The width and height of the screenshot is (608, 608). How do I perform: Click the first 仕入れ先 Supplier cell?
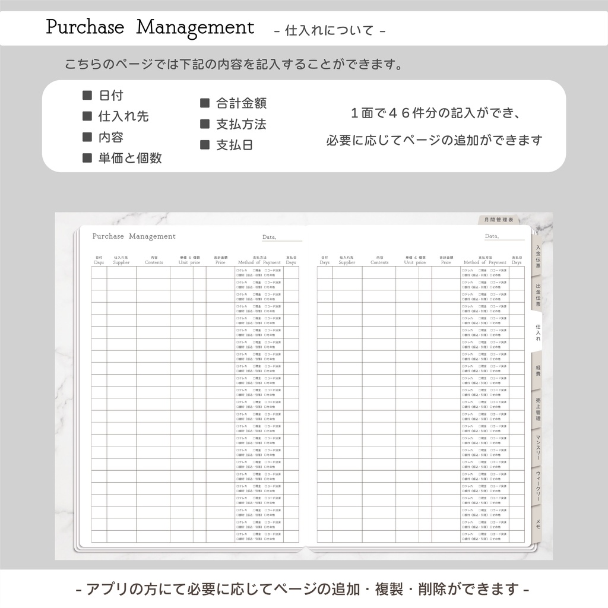pos(121,273)
